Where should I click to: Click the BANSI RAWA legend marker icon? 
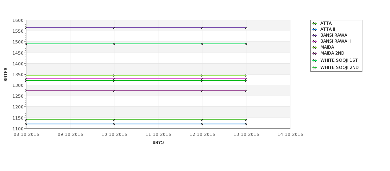click(315, 35)
